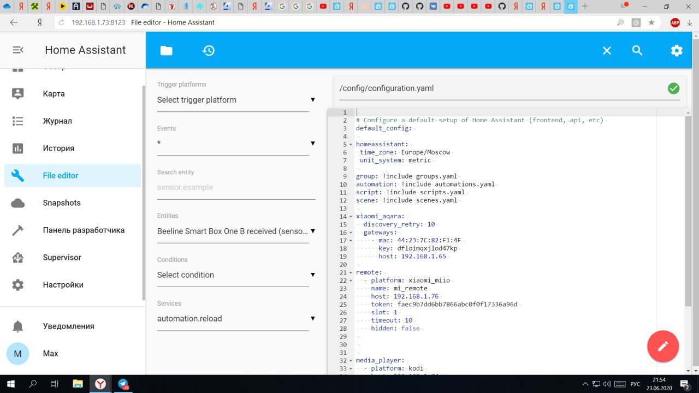The width and height of the screenshot is (699, 393).
Task: Click the Журнал list icon
Action: click(x=18, y=121)
